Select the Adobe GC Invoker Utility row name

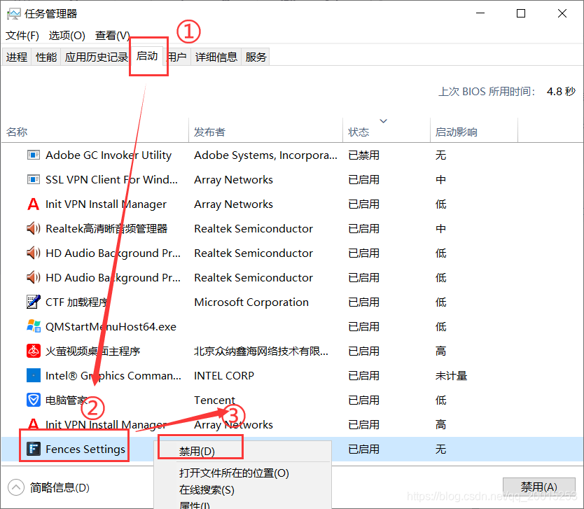pos(109,155)
